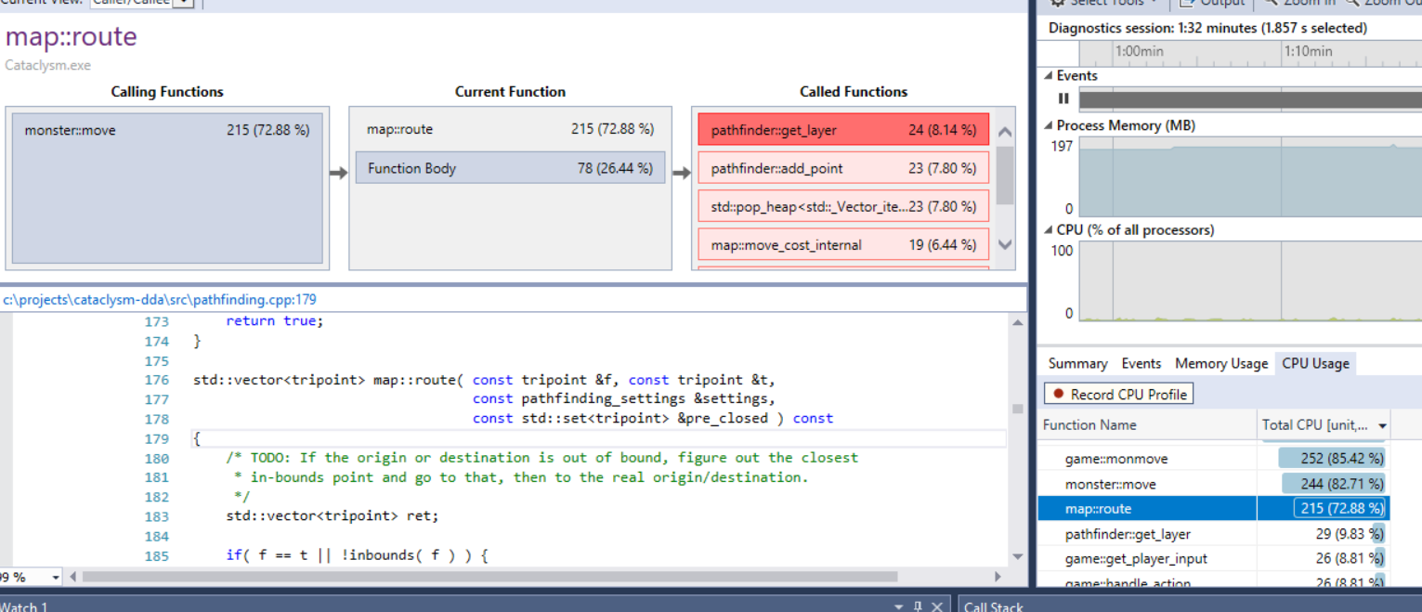Screen dimensions: 1422x612
Task: Select highlighted map::route row in CPU Usage list
Action: pos(1212,509)
